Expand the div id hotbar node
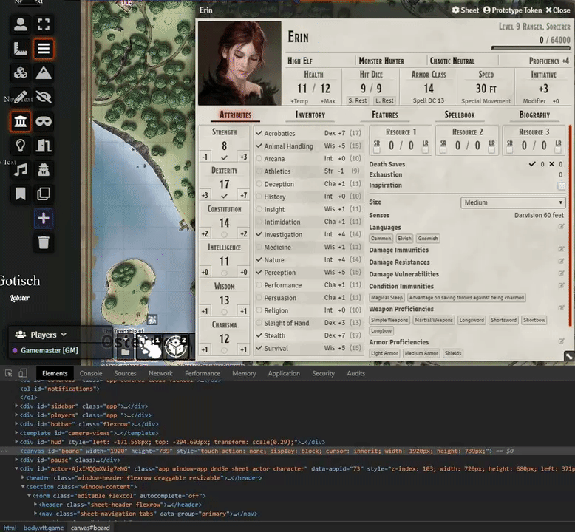The height and width of the screenshot is (532, 575). 16,424
